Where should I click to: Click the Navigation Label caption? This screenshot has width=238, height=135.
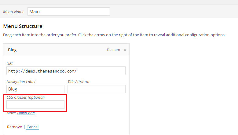(21, 82)
